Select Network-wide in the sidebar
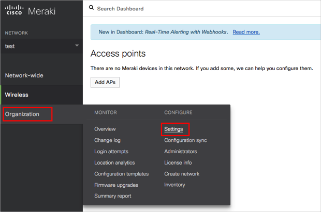 pyautogui.click(x=24, y=75)
